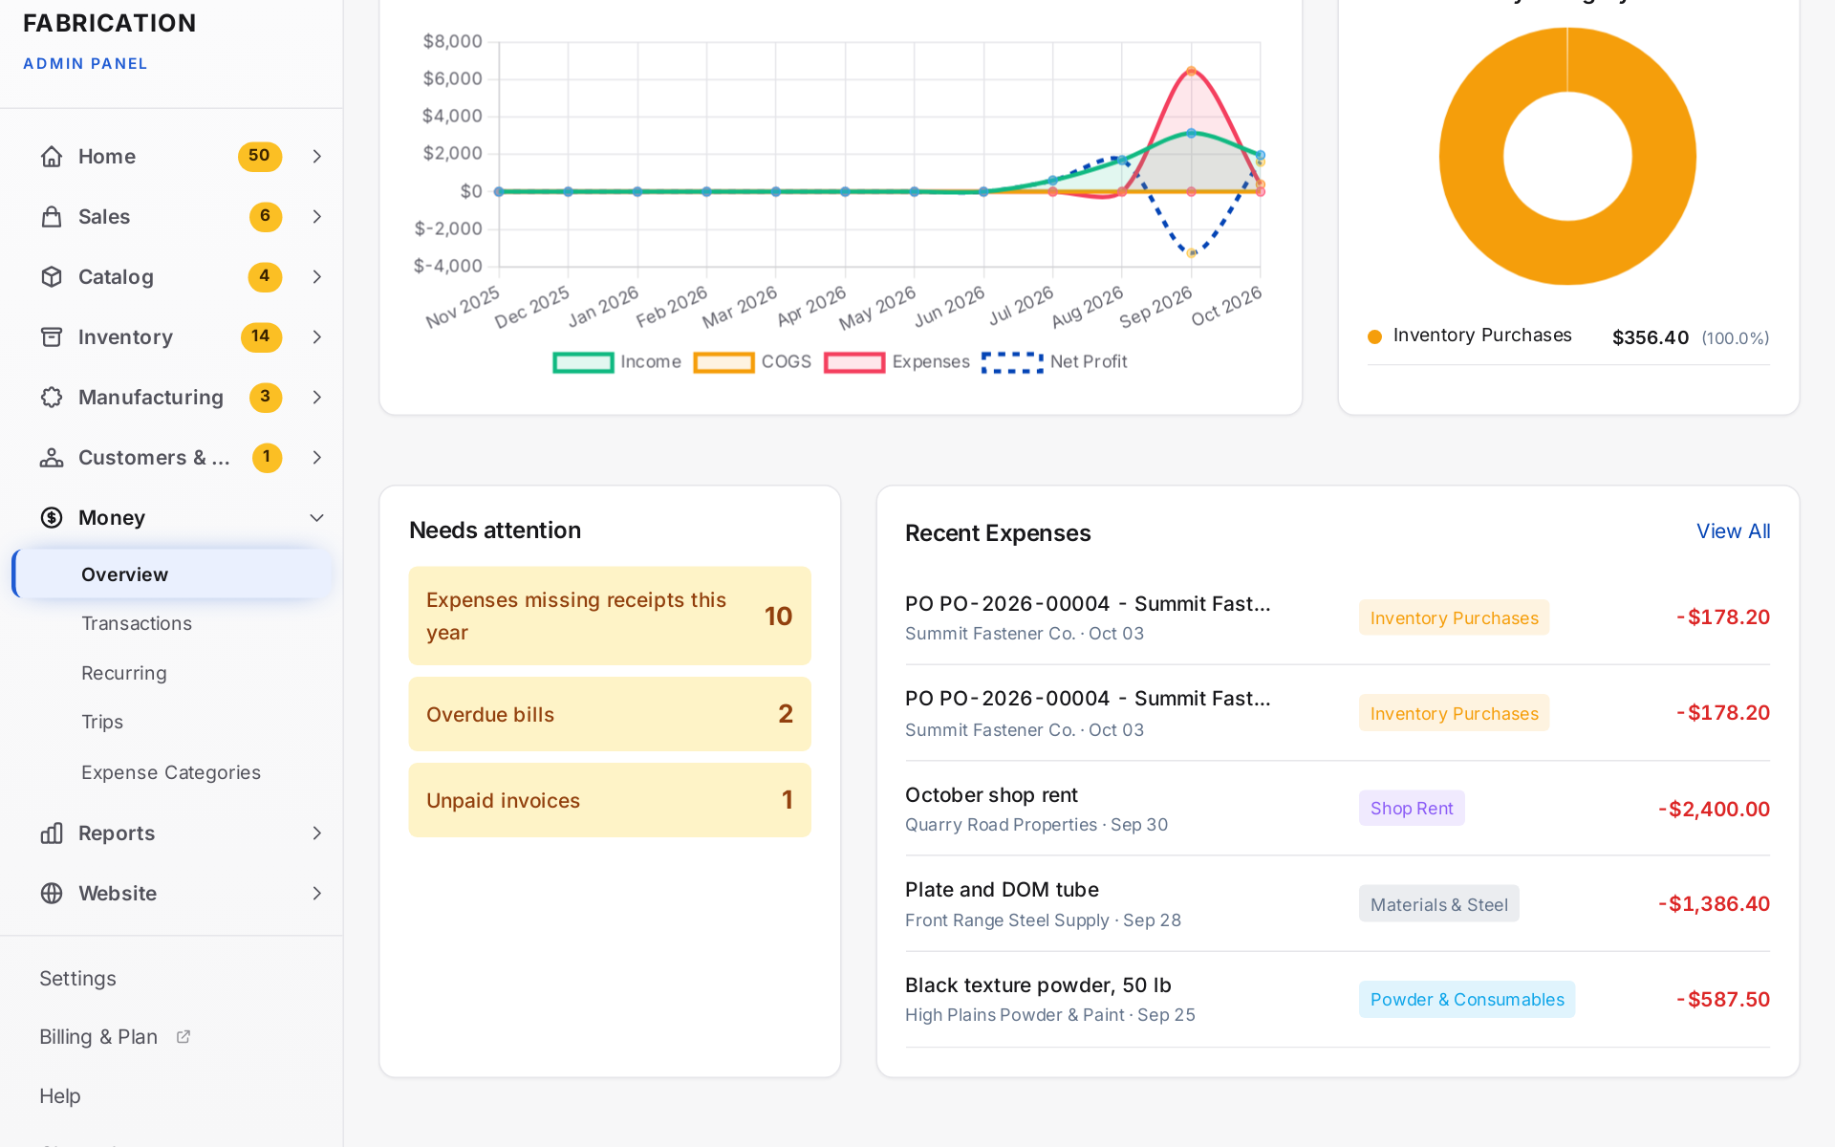The width and height of the screenshot is (1835, 1147).
Task: Click the external link icon beside Billing & Plan
Action: pyautogui.click(x=183, y=1036)
